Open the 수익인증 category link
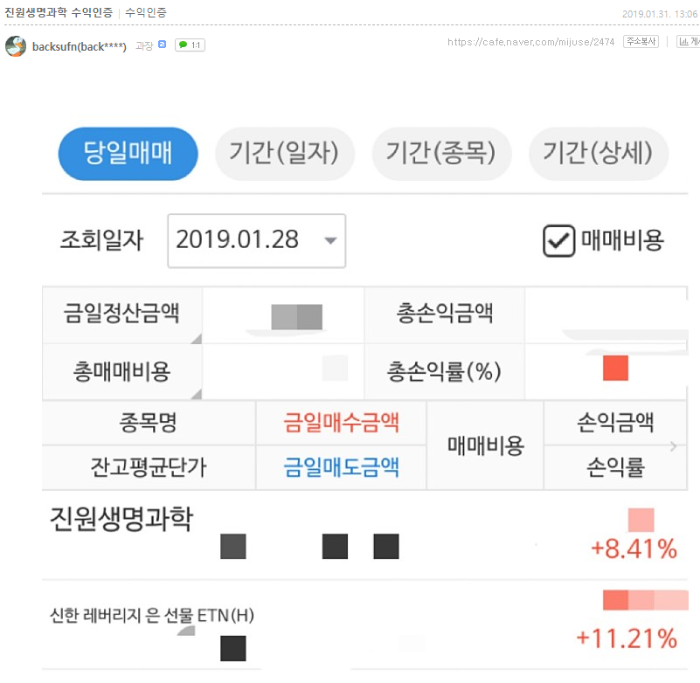The height and width of the screenshot is (683, 700). 146,12
